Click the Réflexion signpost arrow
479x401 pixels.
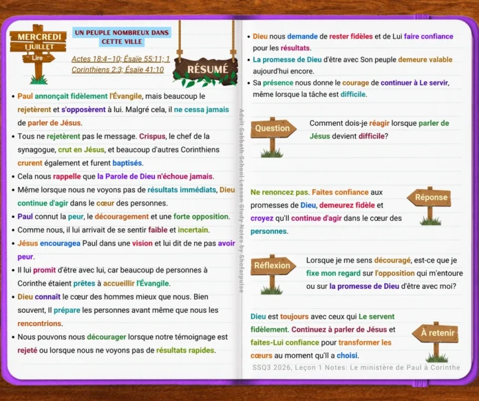[x=273, y=265]
